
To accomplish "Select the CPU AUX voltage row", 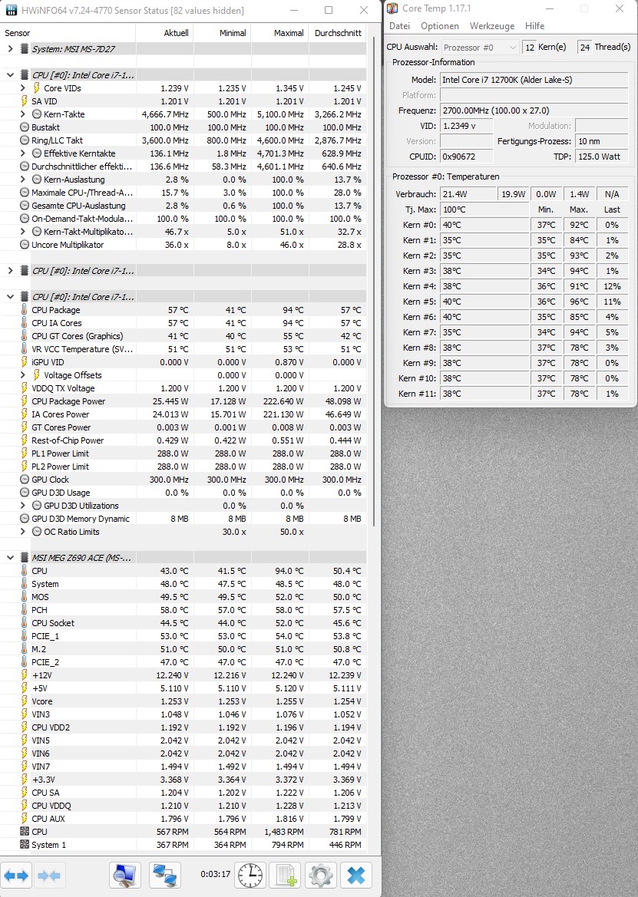I will (183, 818).
